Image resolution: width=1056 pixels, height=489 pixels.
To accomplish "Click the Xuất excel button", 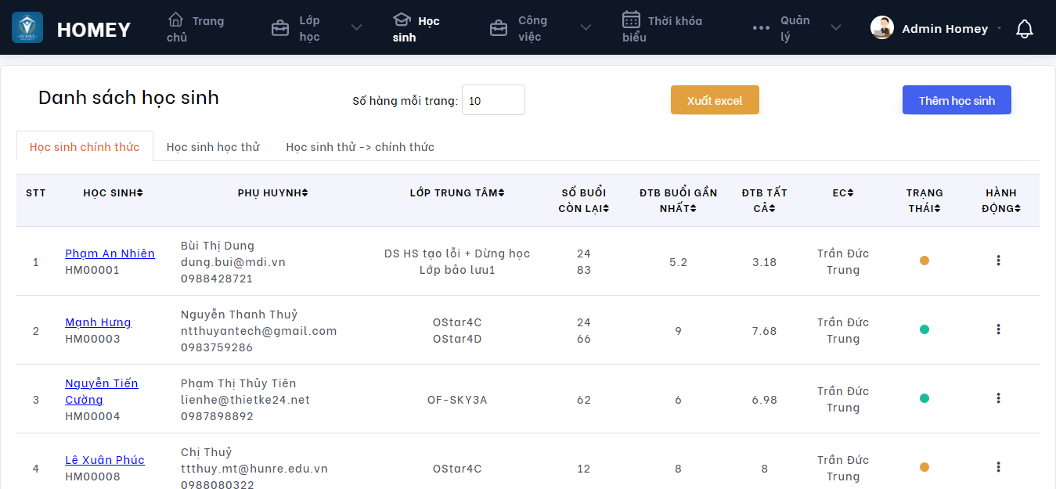I will click(x=715, y=100).
